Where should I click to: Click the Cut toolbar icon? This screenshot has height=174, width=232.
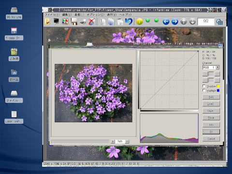pyautogui.click(x=103, y=22)
